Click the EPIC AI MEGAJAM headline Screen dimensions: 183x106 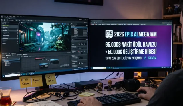(x=141, y=34)
